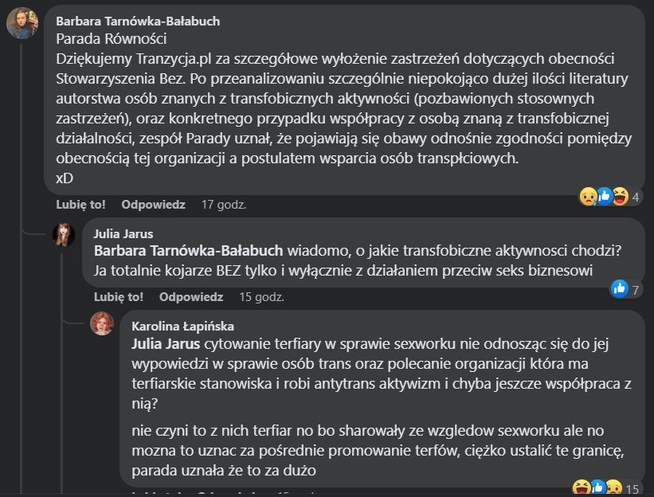Click the like icon on Julia Jarus's comment
This screenshot has width=654, height=497.
pyautogui.click(x=620, y=288)
